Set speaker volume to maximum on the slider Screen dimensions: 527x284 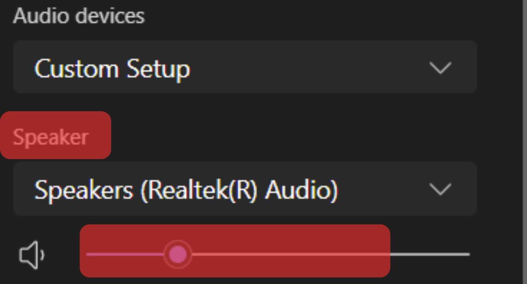pyautogui.click(x=469, y=254)
